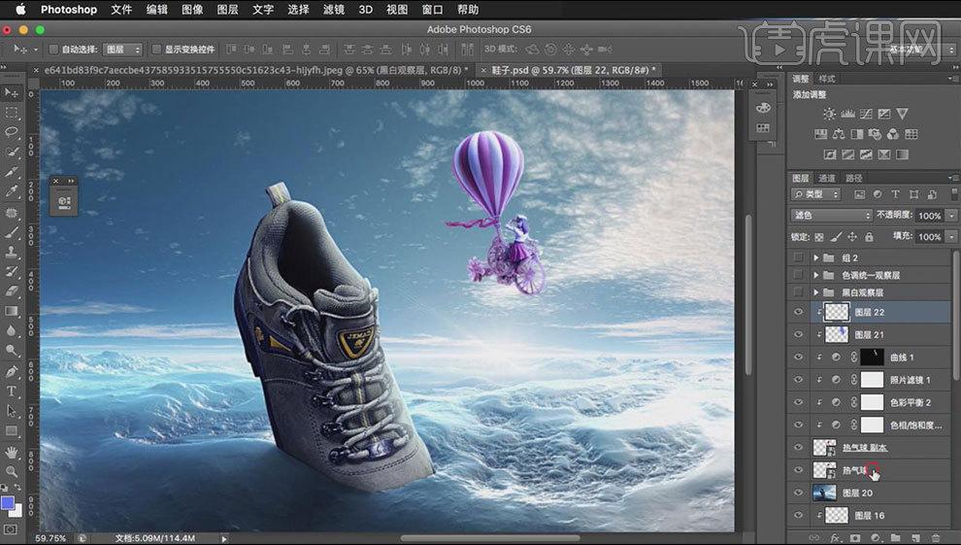Image resolution: width=961 pixels, height=545 pixels.
Task: Select the Rectangular Marquee tool
Action: pyautogui.click(x=11, y=113)
